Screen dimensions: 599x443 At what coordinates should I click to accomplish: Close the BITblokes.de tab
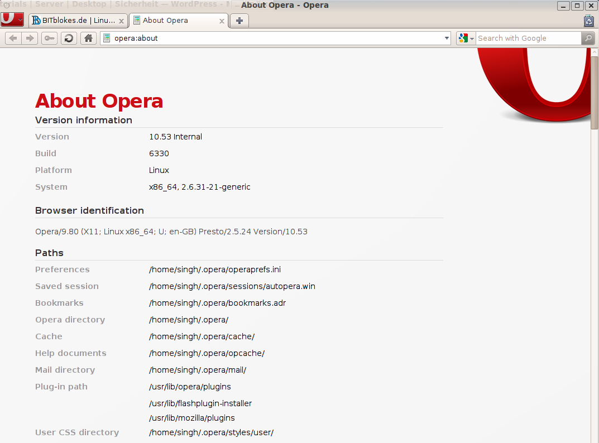[121, 21]
